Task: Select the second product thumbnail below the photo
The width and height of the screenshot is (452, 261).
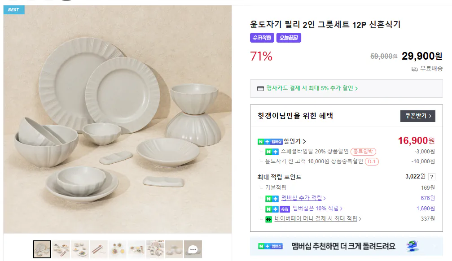Action: point(61,249)
